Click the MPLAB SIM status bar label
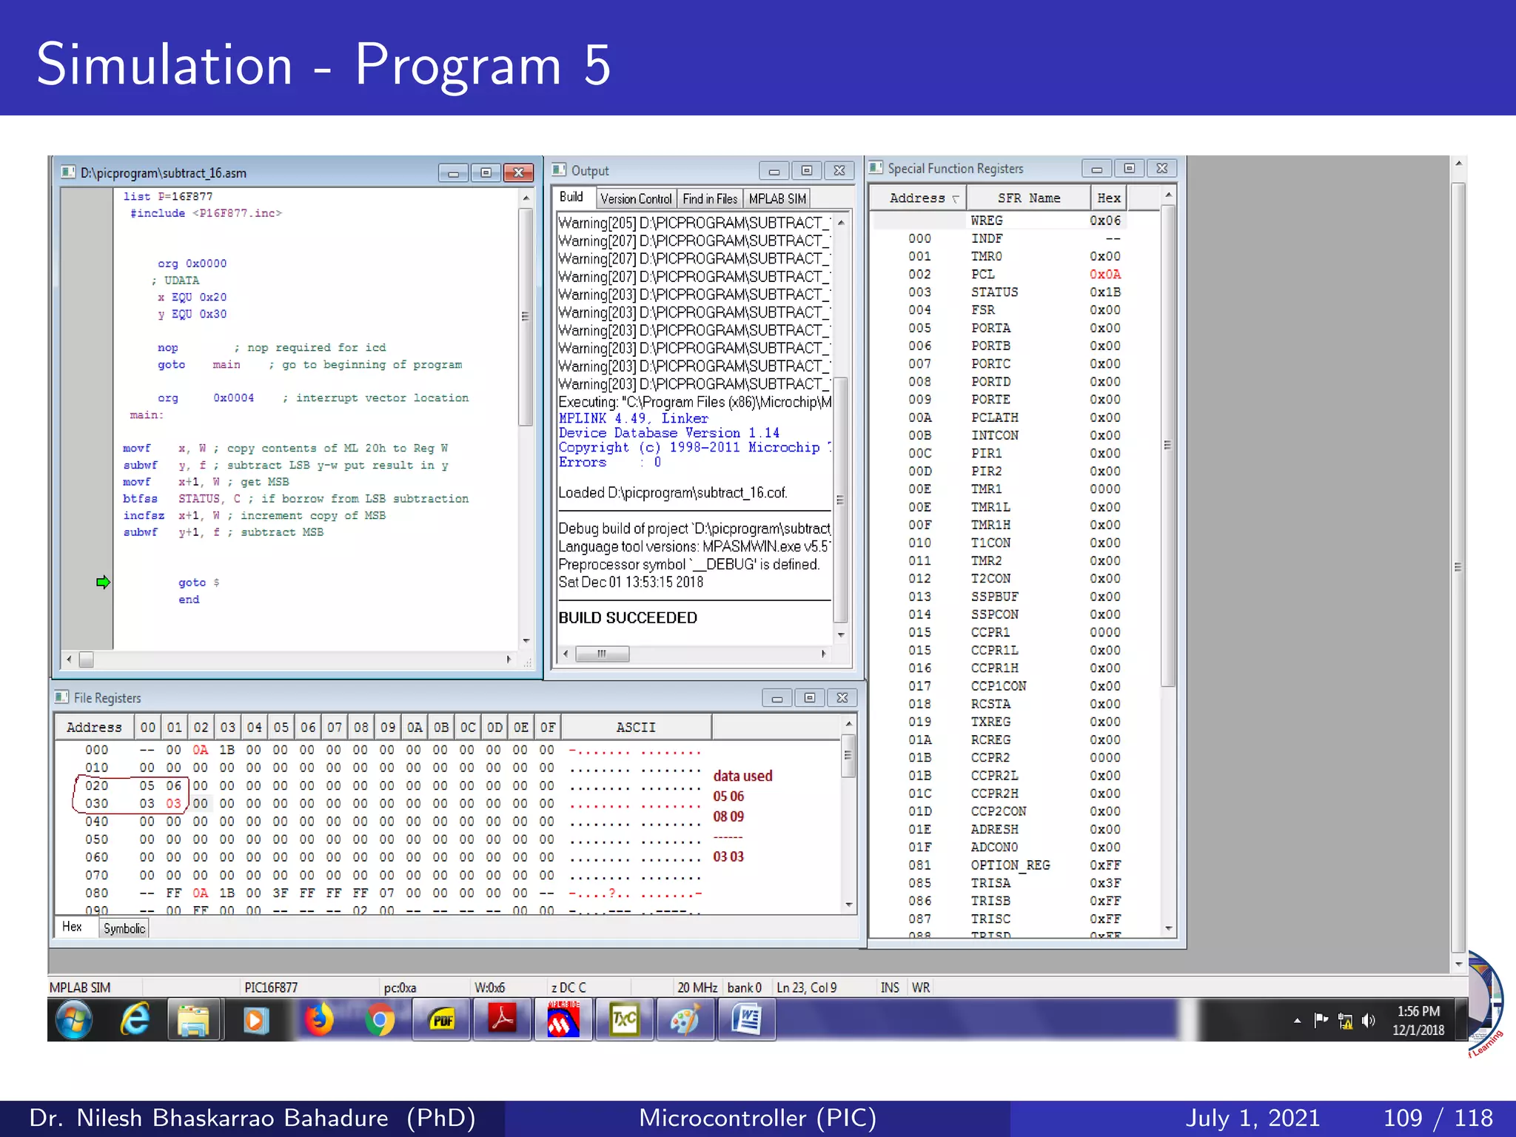The width and height of the screenshot is (1516, 1137). [80, 987]
